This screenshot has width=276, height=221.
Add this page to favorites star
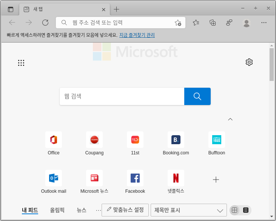[x=178, y=23]
